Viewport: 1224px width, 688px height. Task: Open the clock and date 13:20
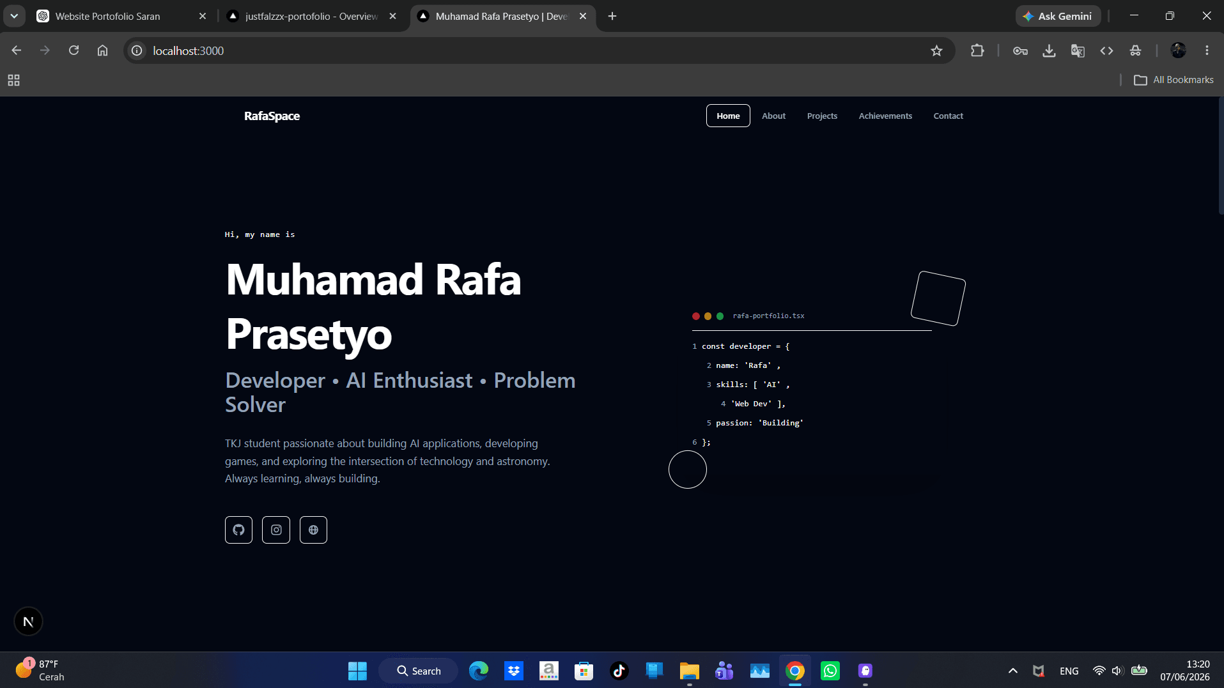click(x=1184, y=671)
